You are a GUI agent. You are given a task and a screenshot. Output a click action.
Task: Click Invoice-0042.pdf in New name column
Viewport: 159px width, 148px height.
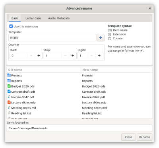click(x=93, y=97)
